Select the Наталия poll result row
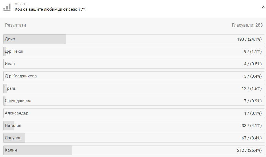The image size is (266, 157). pyautogui.click(x=134, y=126)
